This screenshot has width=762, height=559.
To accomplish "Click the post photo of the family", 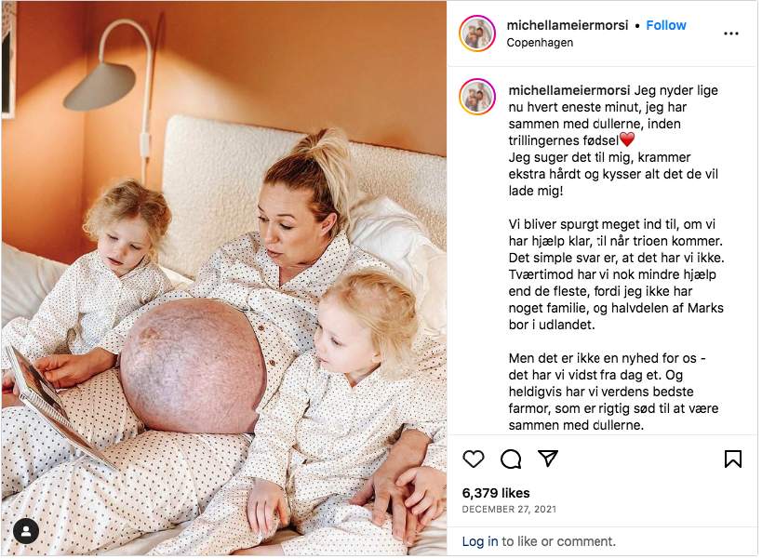I will pos(224,278).
